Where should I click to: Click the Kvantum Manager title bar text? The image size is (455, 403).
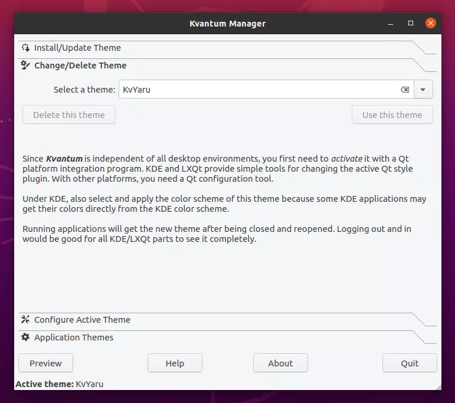(x=228, y=24)
